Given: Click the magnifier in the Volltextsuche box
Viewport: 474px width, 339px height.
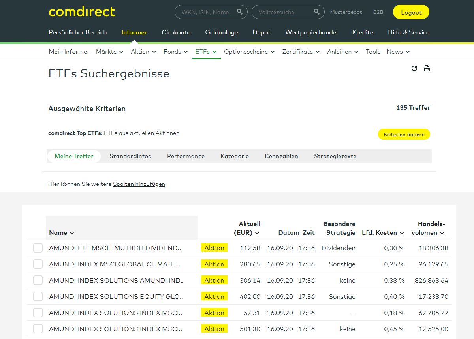Looking at the screenshot, I should [x=316, y=12].
